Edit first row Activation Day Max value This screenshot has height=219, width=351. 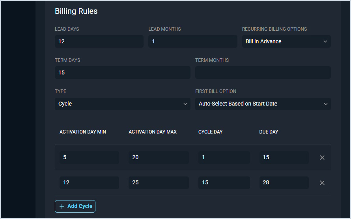(159, 158)
